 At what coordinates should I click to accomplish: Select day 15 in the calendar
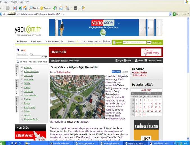coord(137,107)
